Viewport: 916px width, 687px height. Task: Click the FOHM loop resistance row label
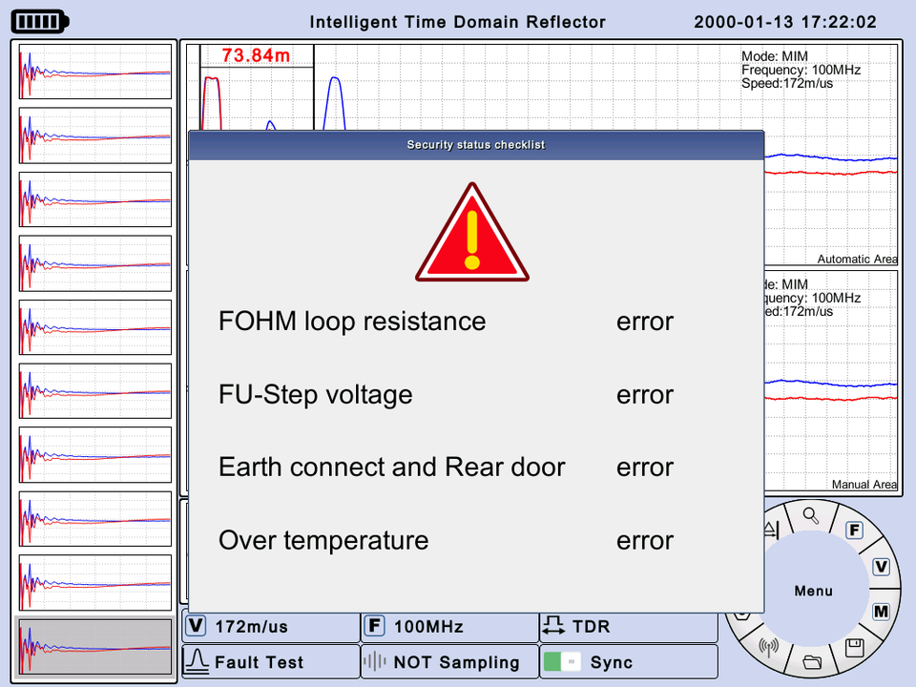coord(352,322)
